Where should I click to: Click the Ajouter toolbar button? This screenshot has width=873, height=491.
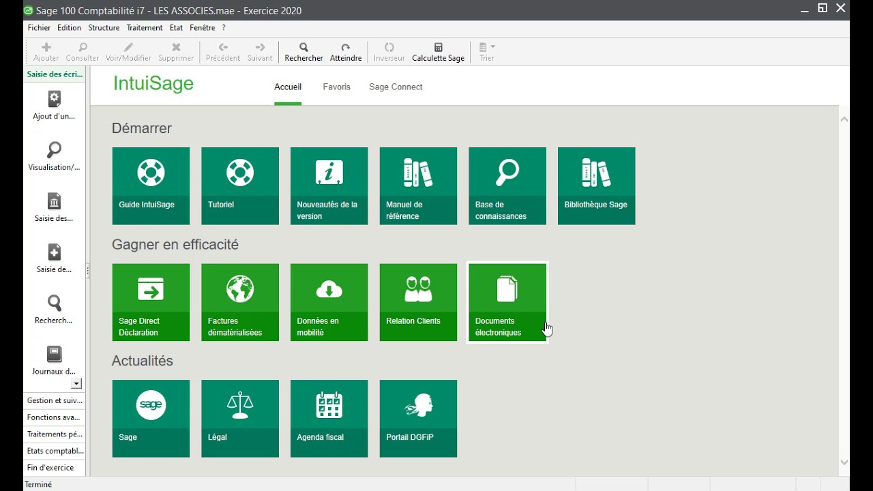[x=46, y=52]
